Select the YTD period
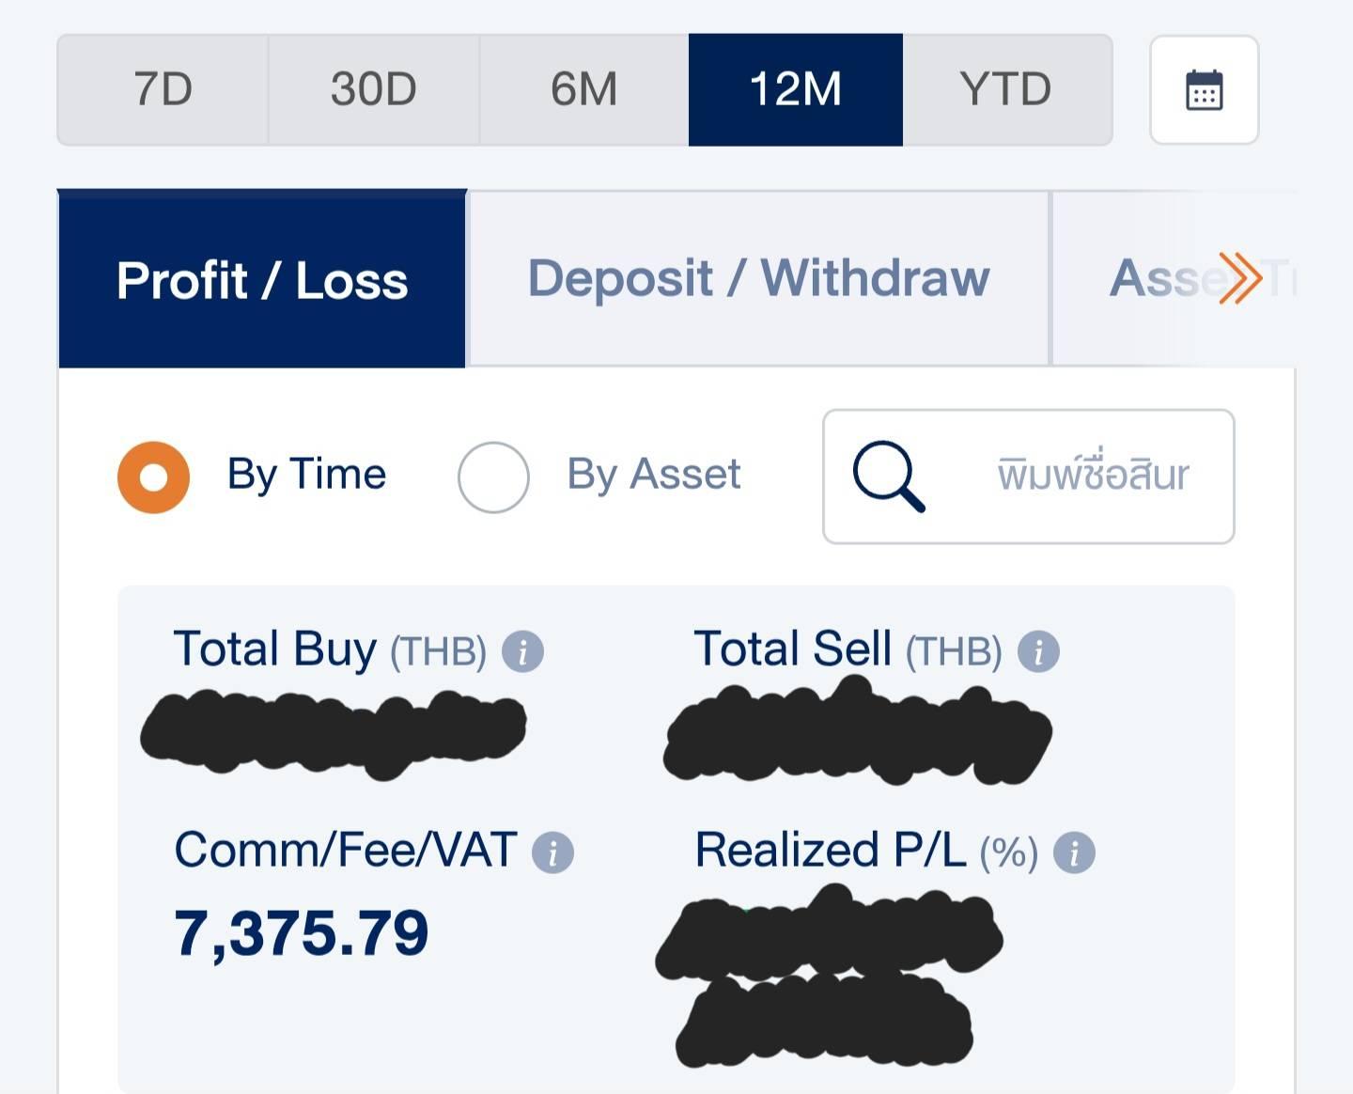1353x1094 pixels. 1006,90
